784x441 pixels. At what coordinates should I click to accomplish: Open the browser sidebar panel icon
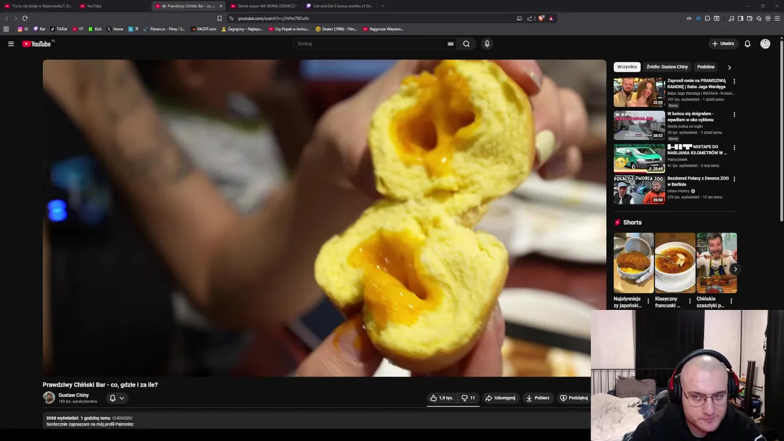[x=740, y=18]
